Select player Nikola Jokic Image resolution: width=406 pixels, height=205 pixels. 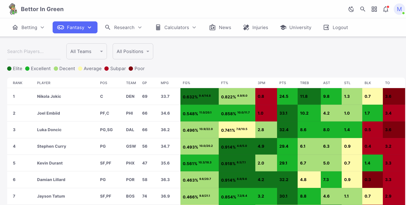[49, 96]
